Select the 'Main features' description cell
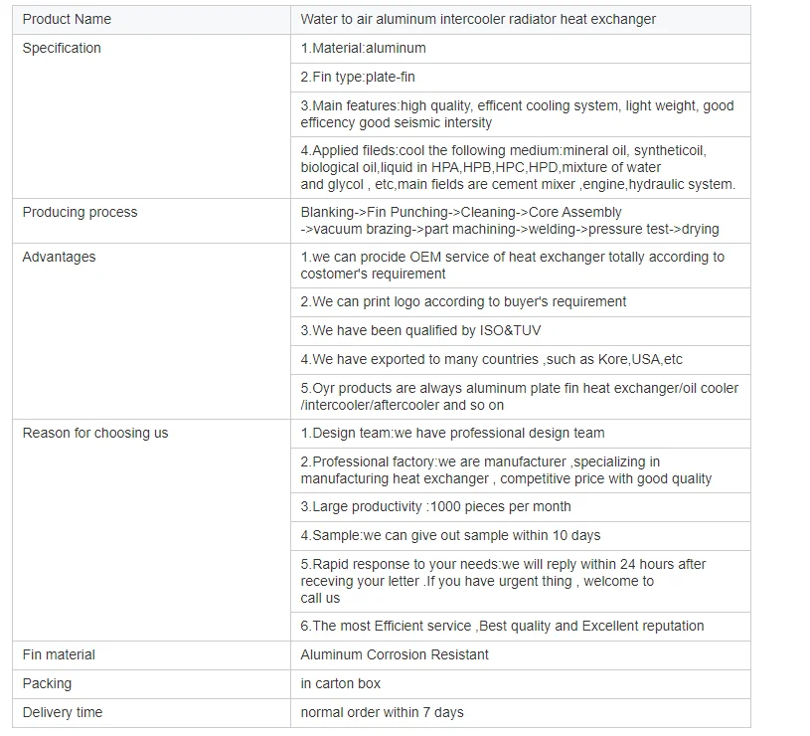This screenshot has height=736, width=810. tap(517, 113)
